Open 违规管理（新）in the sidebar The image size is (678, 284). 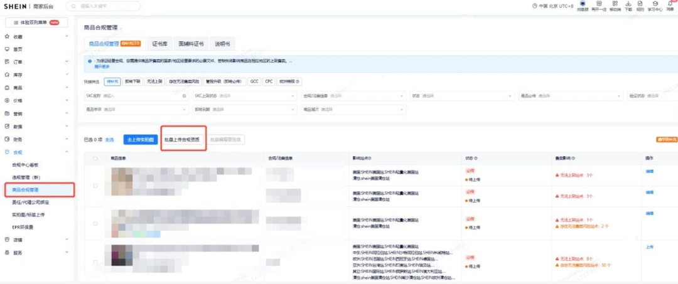pos(26,177)
